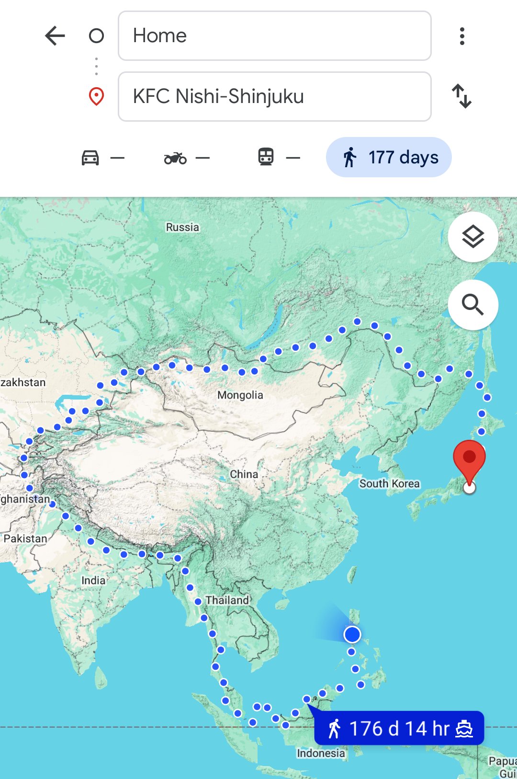
Task: Tap the red destination marker icon beside KFC field
Action: click(97, 96)
